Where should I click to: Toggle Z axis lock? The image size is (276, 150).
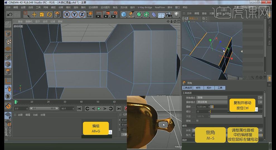click(x=82, y=14)
